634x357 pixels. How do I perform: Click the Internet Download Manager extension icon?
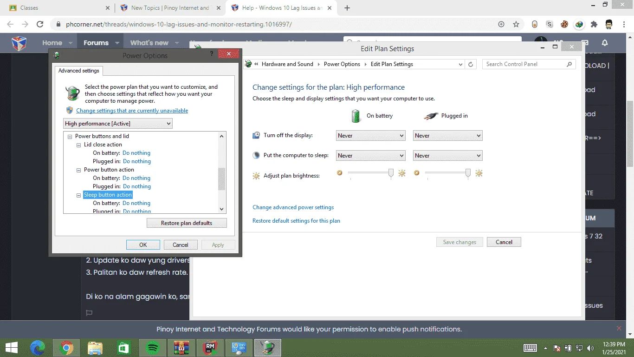[x=579, y=24]
